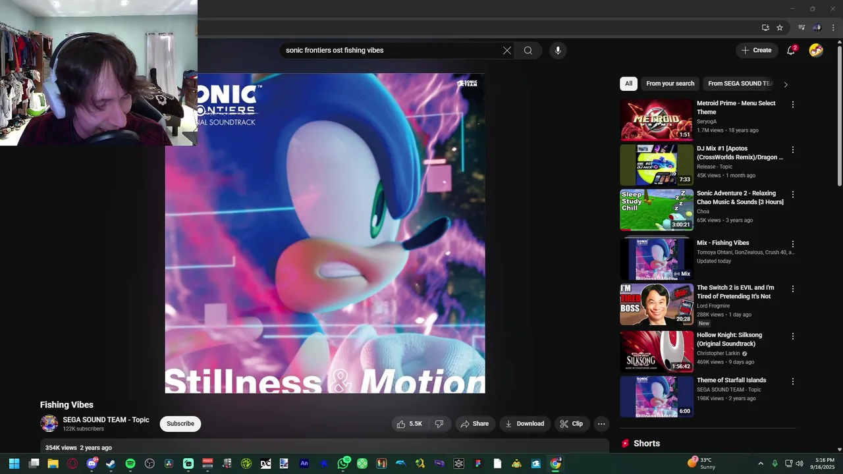Install app icon in address bar

tap(765, 28)
